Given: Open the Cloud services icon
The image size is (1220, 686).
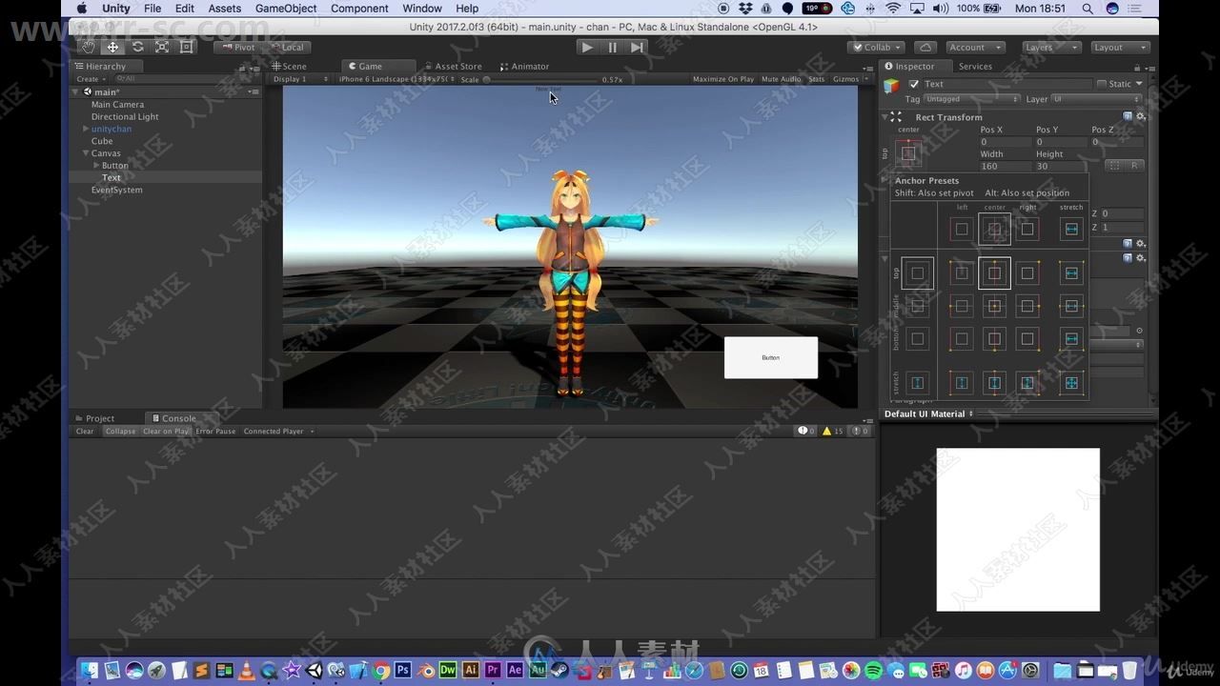Looking at the screenshot, I should point(925,47).
